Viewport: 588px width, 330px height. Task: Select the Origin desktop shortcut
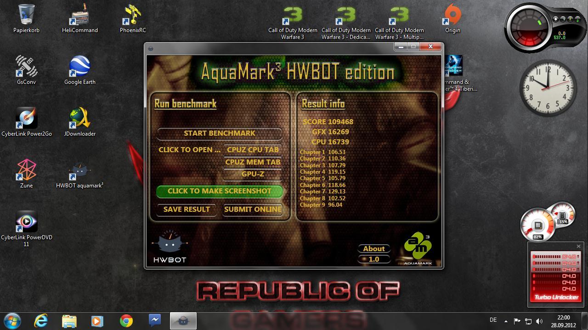pyautogui.click(x=452, y=18)
